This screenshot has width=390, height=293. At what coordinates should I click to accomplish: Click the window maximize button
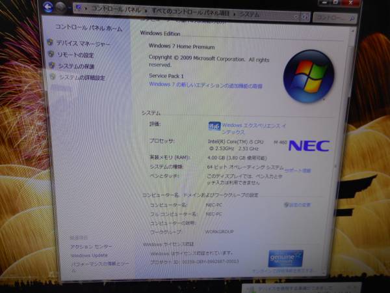click(x=336, y=3)
